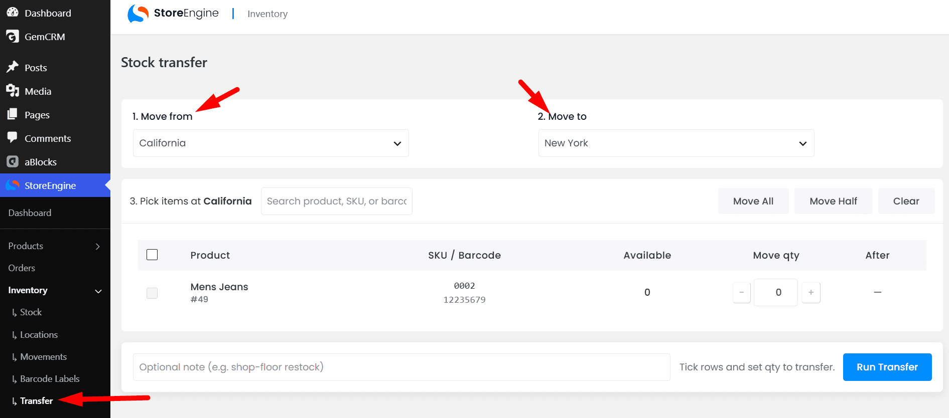This screenshot has width=949, height=418.
Task: Click the SKU / Barcode column header
Action: point(464,255)
